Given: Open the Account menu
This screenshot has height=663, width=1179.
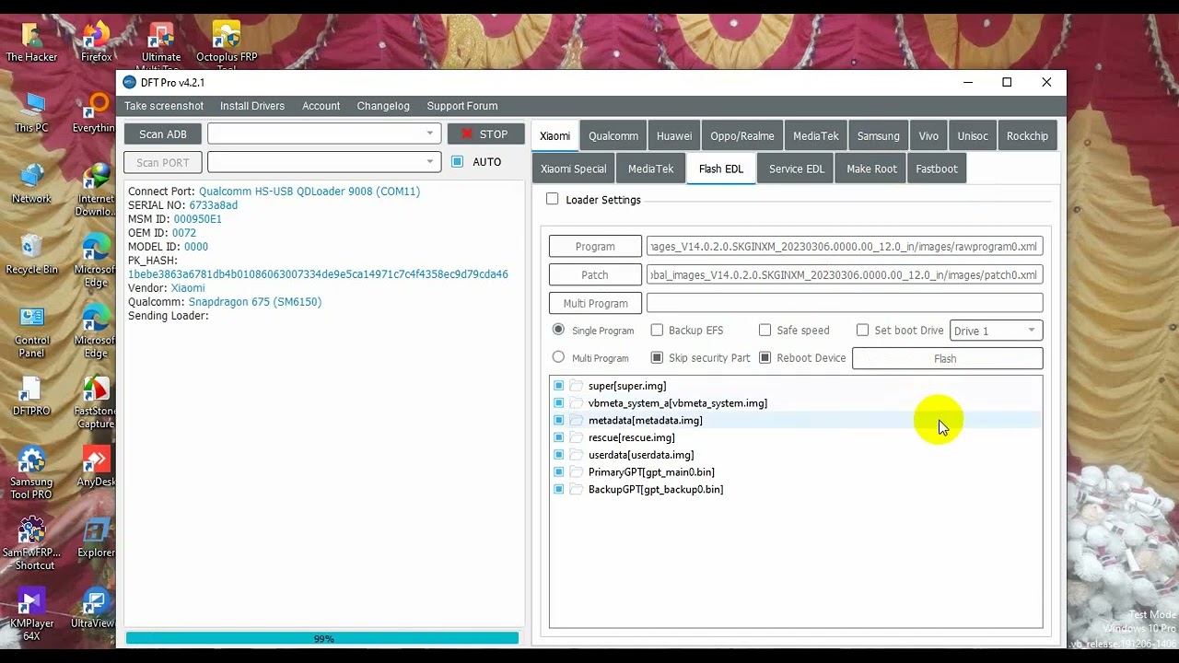Looking at the screenshot, I should click(x=321, y=106).
